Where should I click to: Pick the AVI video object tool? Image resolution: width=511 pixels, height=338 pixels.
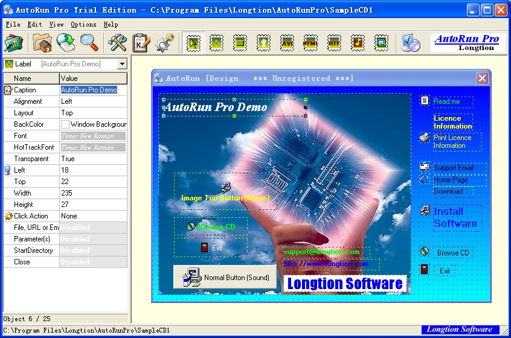pyautogui.click(x=287, y=43)
